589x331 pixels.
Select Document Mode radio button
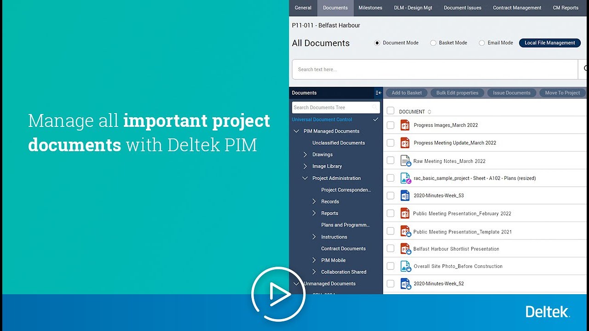pyautogui.click(x=377, y=43)
